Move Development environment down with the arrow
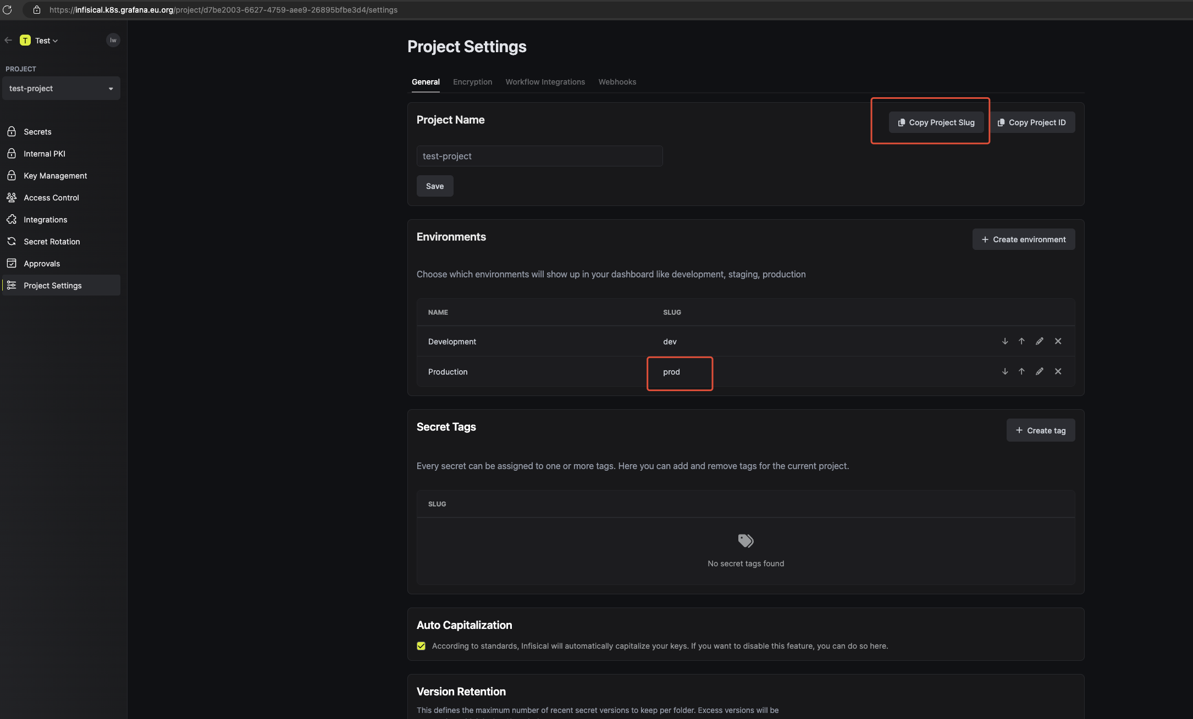Screen dimensions: 1193x719 coord(1004,341)
